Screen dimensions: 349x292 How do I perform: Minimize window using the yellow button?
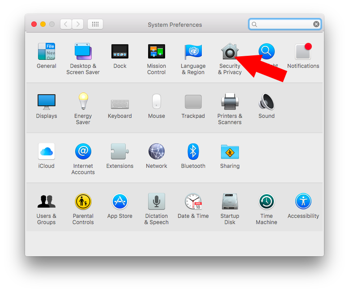pos(43,24)
